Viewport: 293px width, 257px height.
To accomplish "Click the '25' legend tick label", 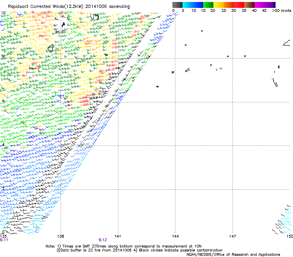I will (x=224, y=11).
